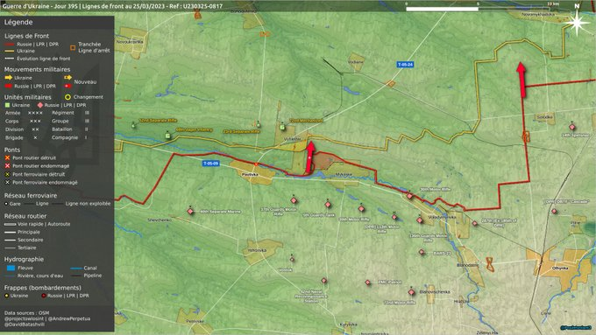The image size is (596, 335).
Task: Click the yellow Ukraine movement arrow in legend
Action: pos(8,78)
